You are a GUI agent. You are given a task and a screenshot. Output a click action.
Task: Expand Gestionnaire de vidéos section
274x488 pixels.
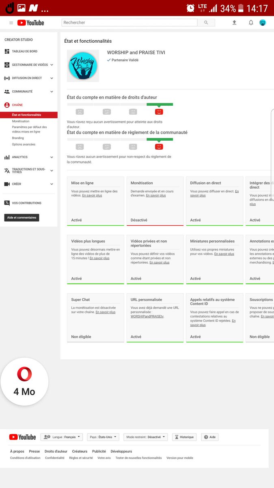click(x=52, y=65)
